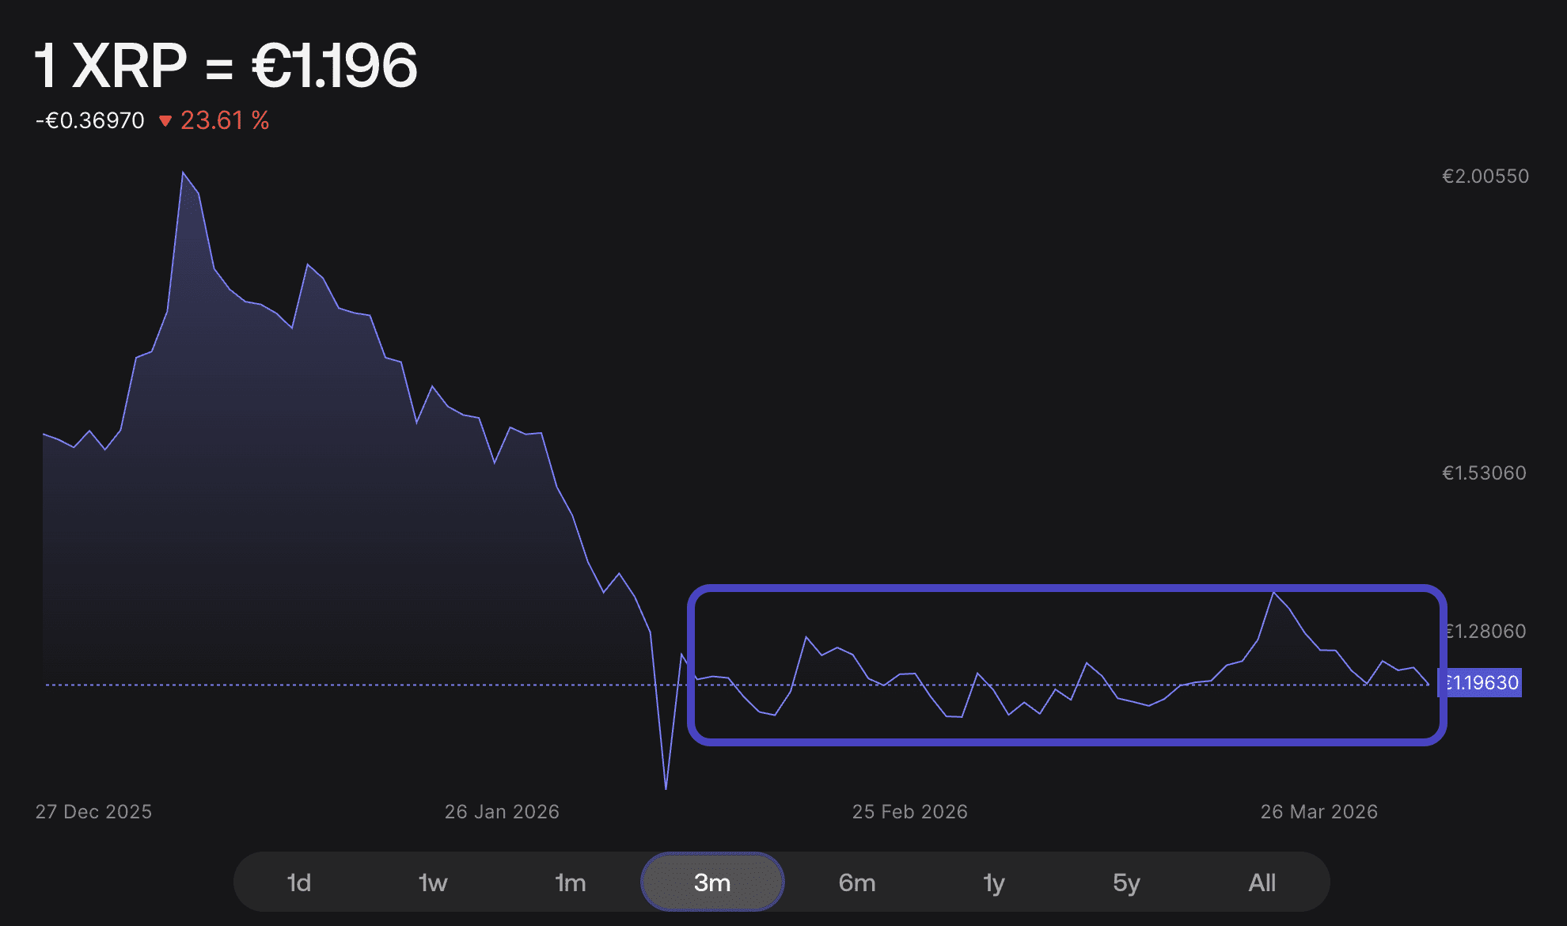The image size is (1567, 926).
Task: Click the red down-triangle change indicator
Action: click(165, 121)
